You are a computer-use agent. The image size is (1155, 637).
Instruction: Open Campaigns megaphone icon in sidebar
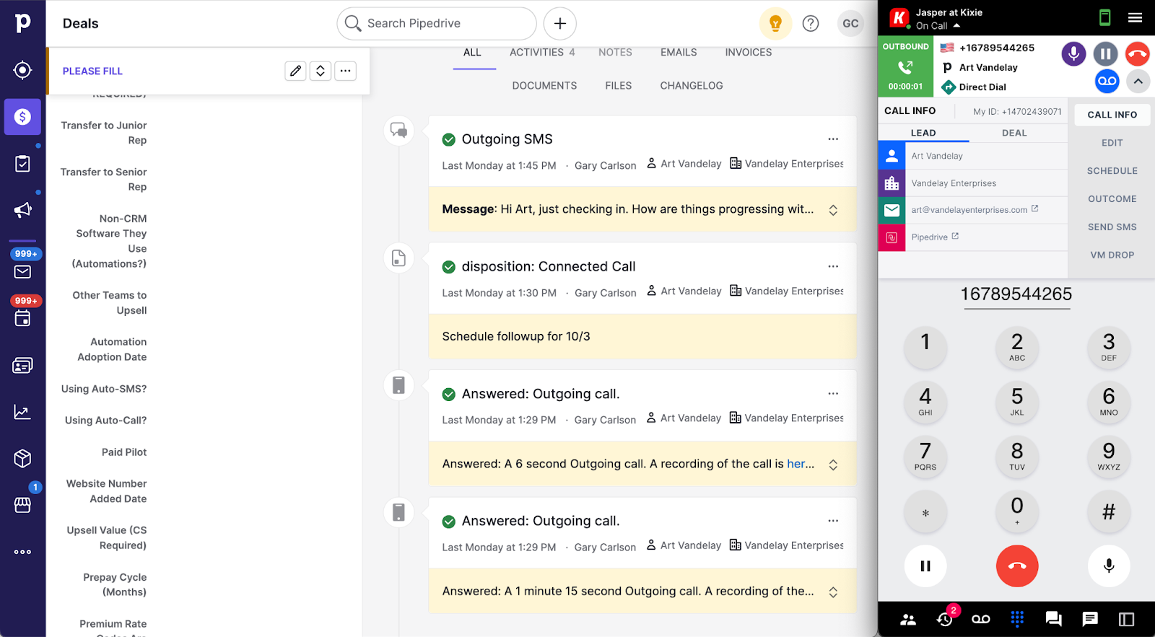point(22,210)
